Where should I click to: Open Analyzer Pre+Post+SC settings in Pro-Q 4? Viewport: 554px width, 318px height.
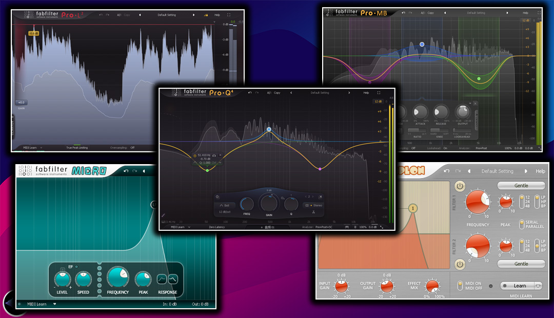click(317, 227)
